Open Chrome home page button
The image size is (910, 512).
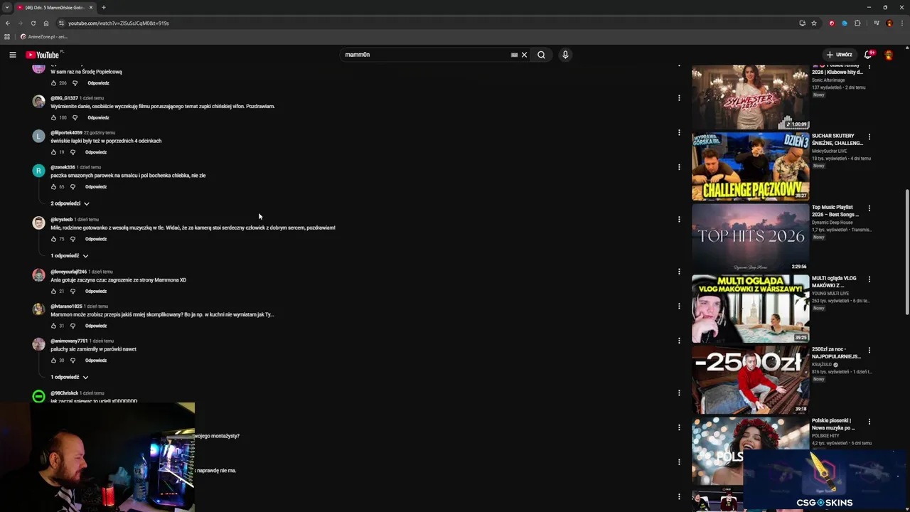46,23
